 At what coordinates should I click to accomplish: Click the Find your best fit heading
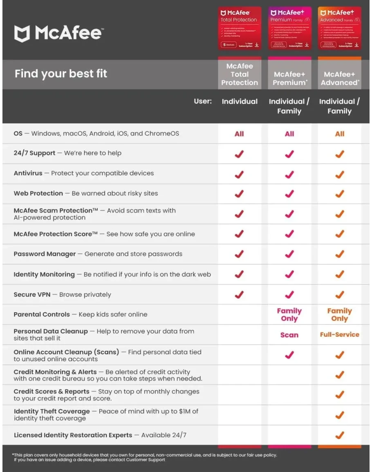(x=61, y=74)
